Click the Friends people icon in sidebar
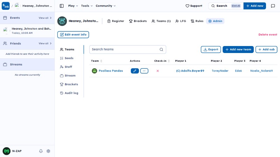This screenshot has height=157, width=280. 5,43
